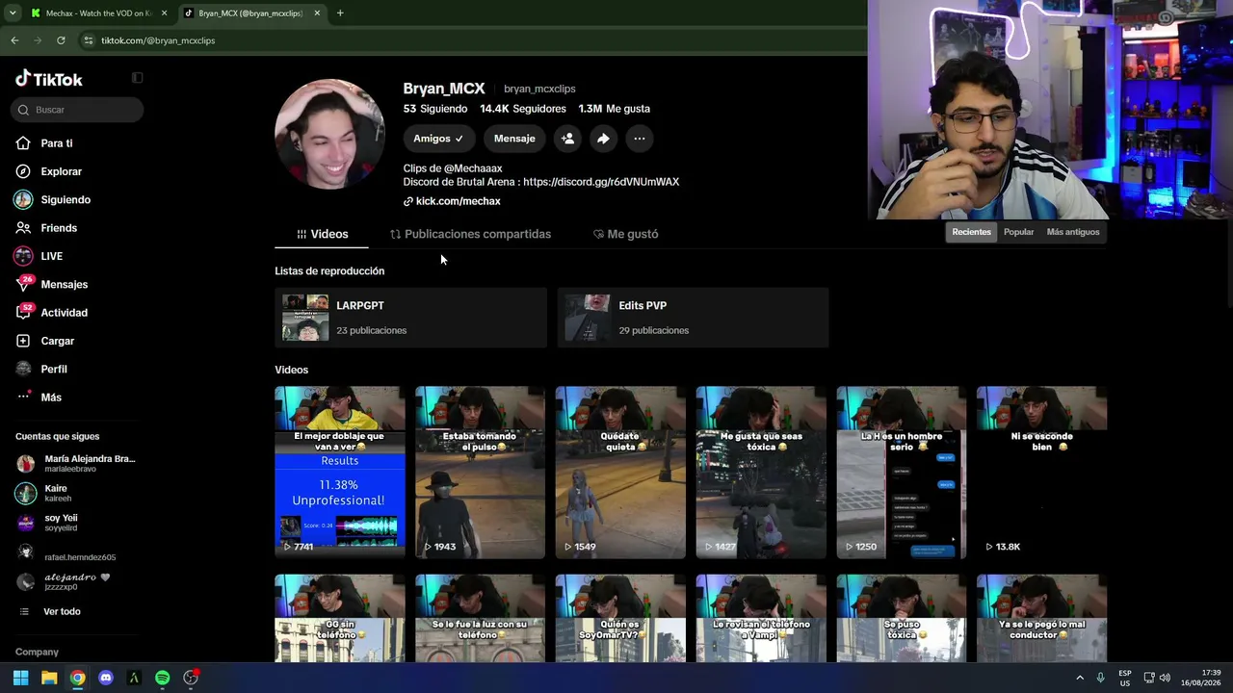Close the Mechax Kick tab
This screenshot has width=1233, height=693.
[x=165, y=13]
